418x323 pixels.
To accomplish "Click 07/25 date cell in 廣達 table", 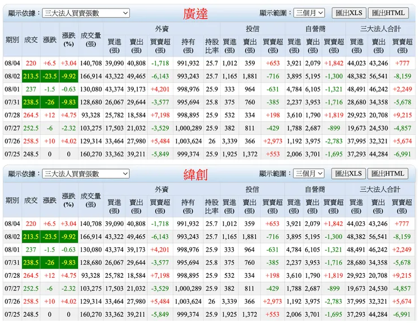I will (12, 154).
